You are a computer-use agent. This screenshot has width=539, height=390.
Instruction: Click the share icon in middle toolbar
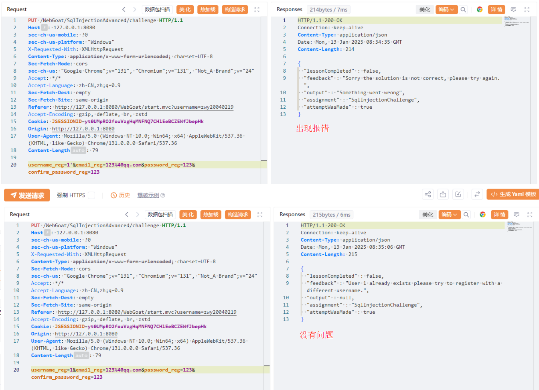[428, 195]
